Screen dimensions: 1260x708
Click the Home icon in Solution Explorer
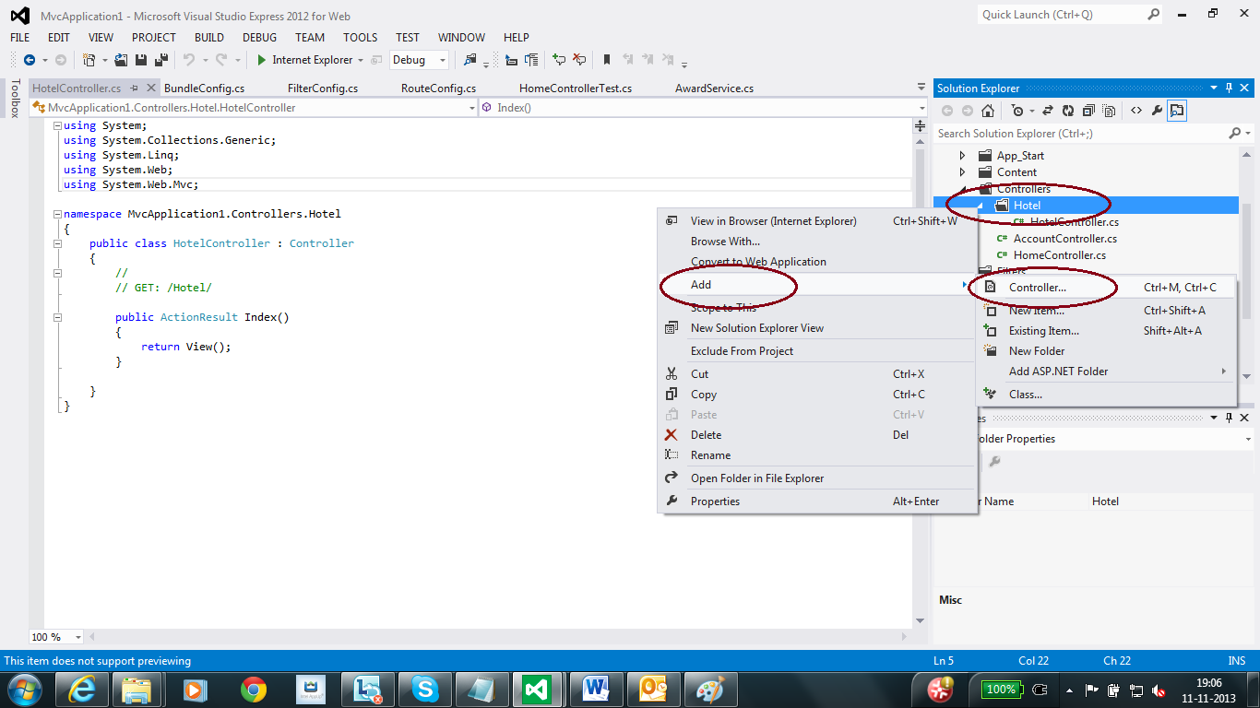(988, 111)
